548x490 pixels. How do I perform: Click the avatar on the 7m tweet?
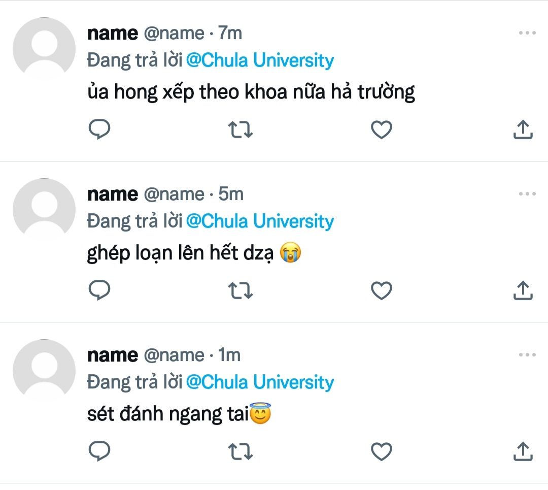coord(44,49)
